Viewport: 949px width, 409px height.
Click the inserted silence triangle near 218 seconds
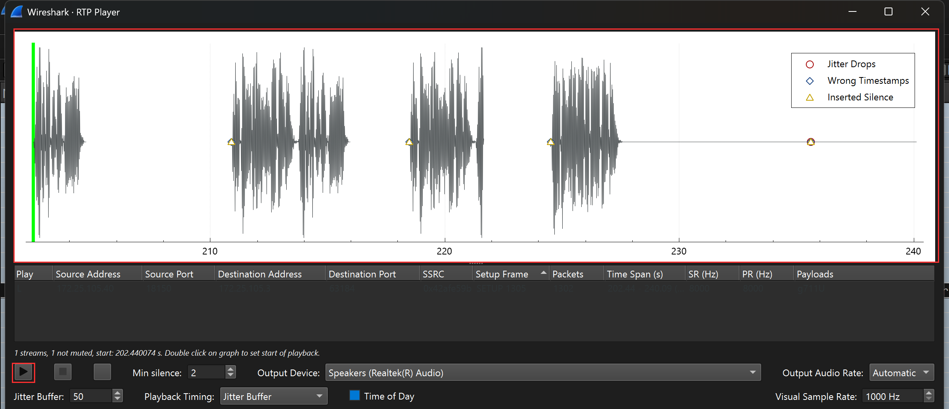409,142
